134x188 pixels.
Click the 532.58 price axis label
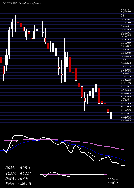126,56
